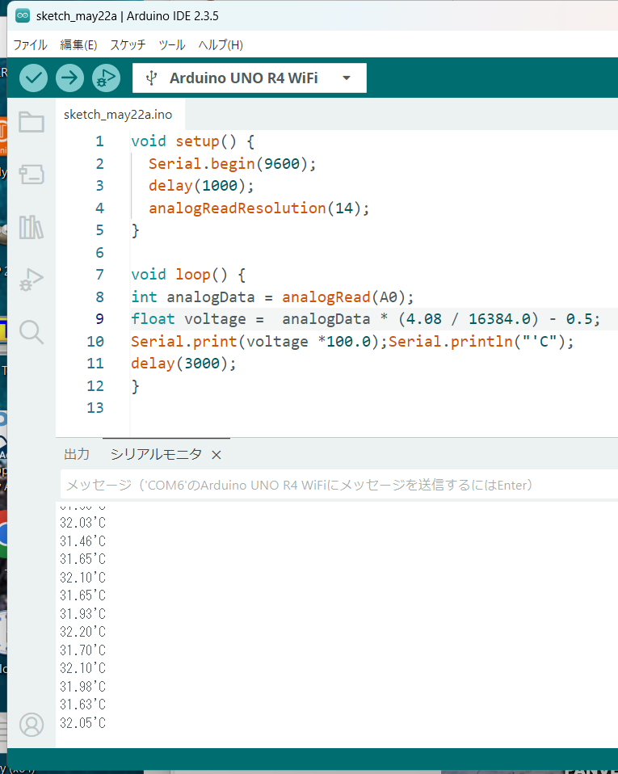The image size is (618, 774).
Task: Click the serial monitor message input field
Action: pos(339,485)
